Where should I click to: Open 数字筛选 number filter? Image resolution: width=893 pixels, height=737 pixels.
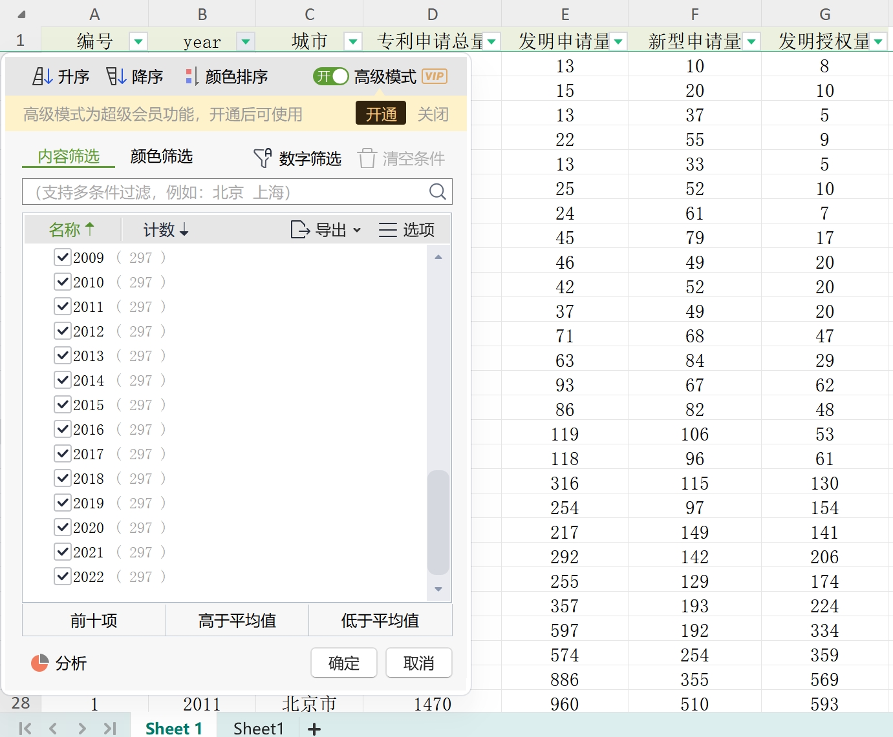(297, 158)
